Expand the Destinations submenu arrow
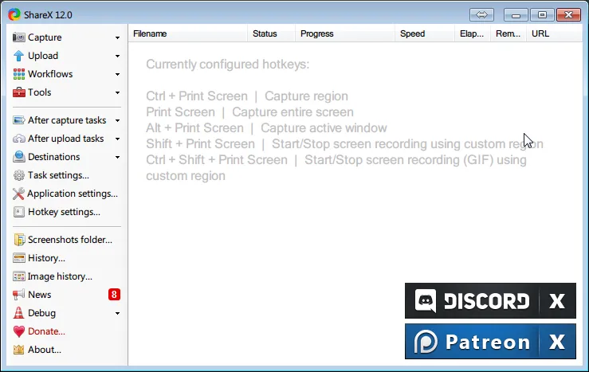The height and width of the screenshot is (372, 589). [118, 157]
